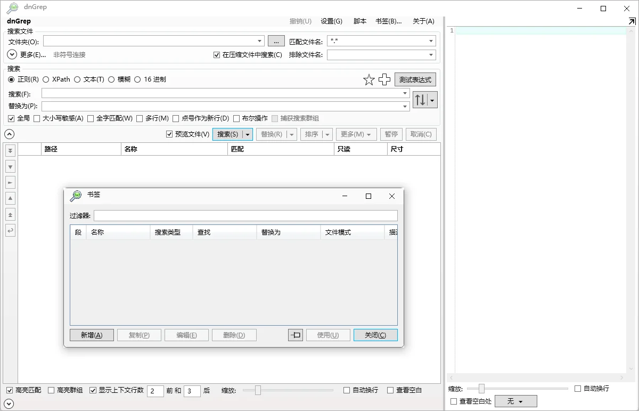Click the dnGrep magnifier icon in title bar
Image resolution: width=639 pixels, height=411 pixels.
tap(12, 8)
